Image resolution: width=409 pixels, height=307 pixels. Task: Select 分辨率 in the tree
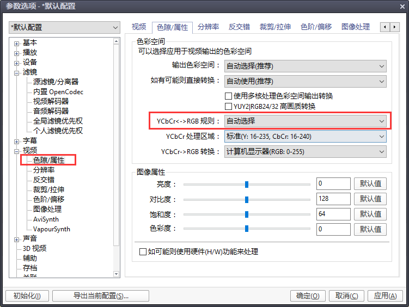44,170
